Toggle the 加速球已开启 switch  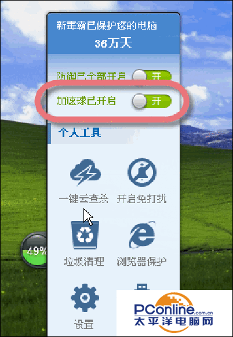(x=152, y=101)
